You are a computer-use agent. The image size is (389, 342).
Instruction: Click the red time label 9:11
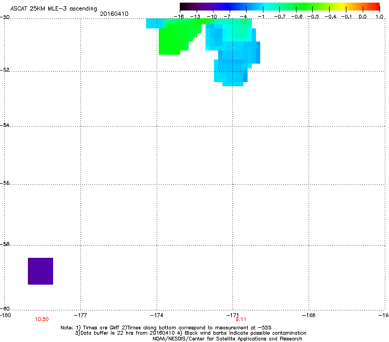tap(241, 319)
